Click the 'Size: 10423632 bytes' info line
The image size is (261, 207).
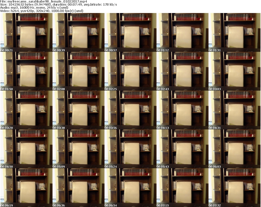point(58,5)
